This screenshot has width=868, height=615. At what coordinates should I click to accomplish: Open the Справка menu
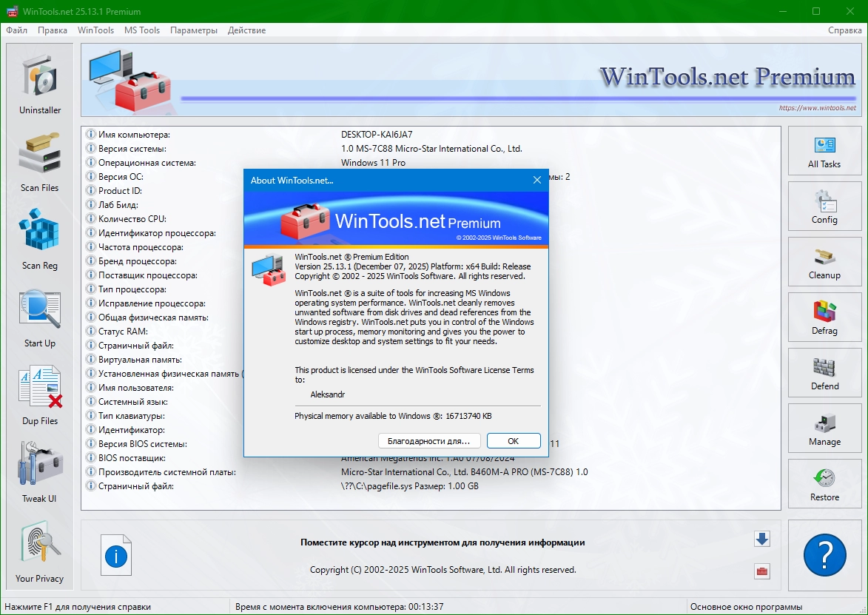click(x=845, y=30)
